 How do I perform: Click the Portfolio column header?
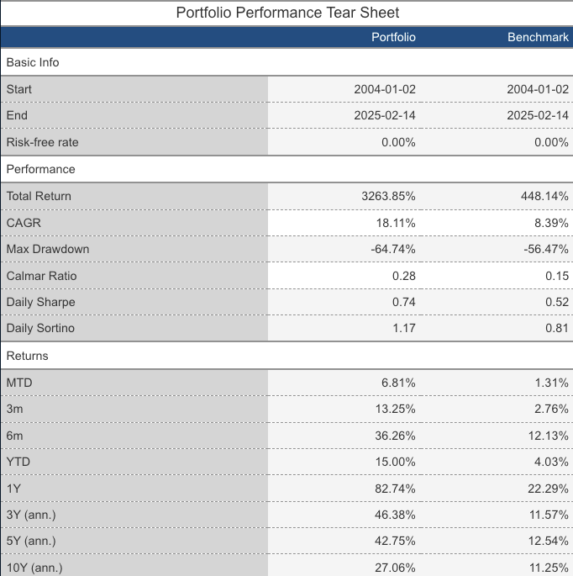pyautogui.click(x=394, y=37)
